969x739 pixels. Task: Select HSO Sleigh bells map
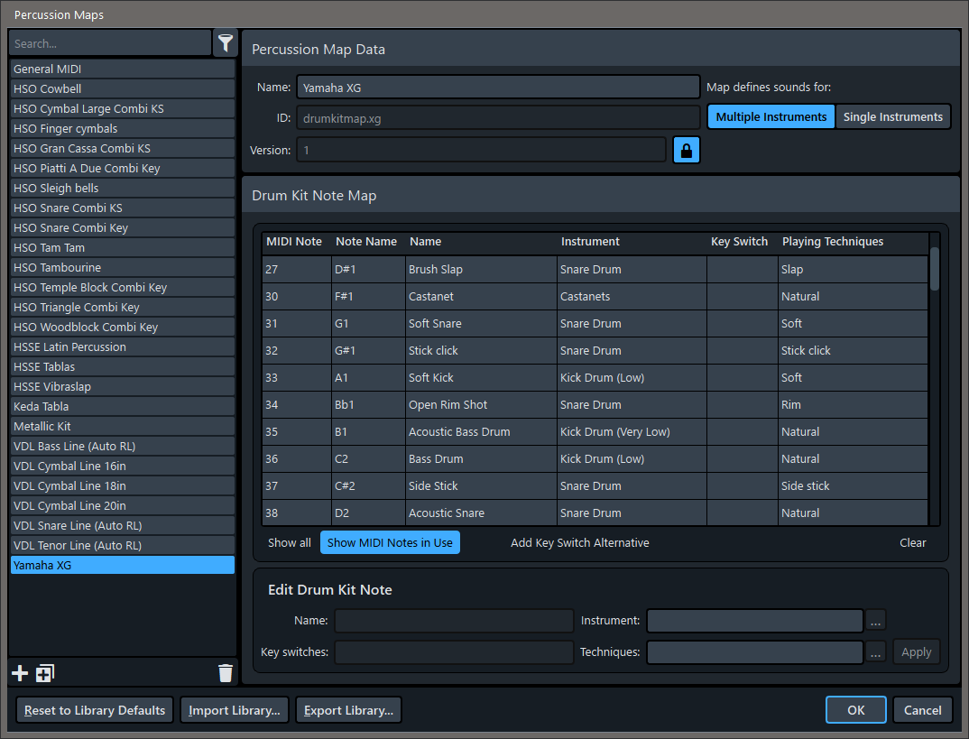[123, 188]
